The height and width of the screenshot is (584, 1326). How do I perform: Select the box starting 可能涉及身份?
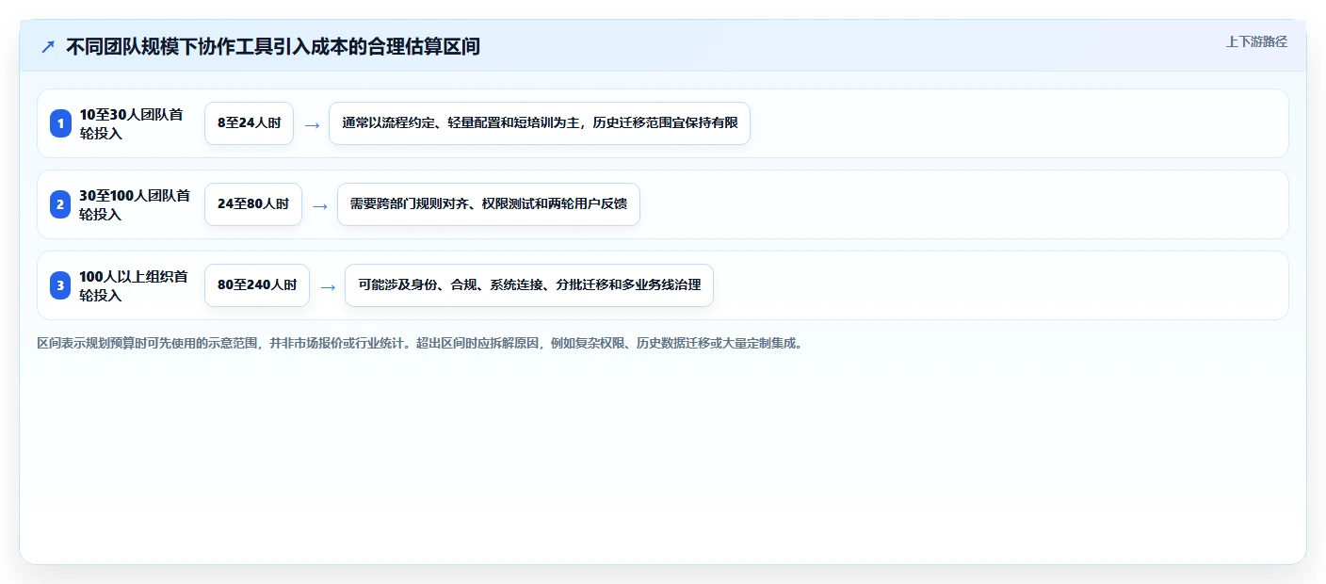(529, 285)
